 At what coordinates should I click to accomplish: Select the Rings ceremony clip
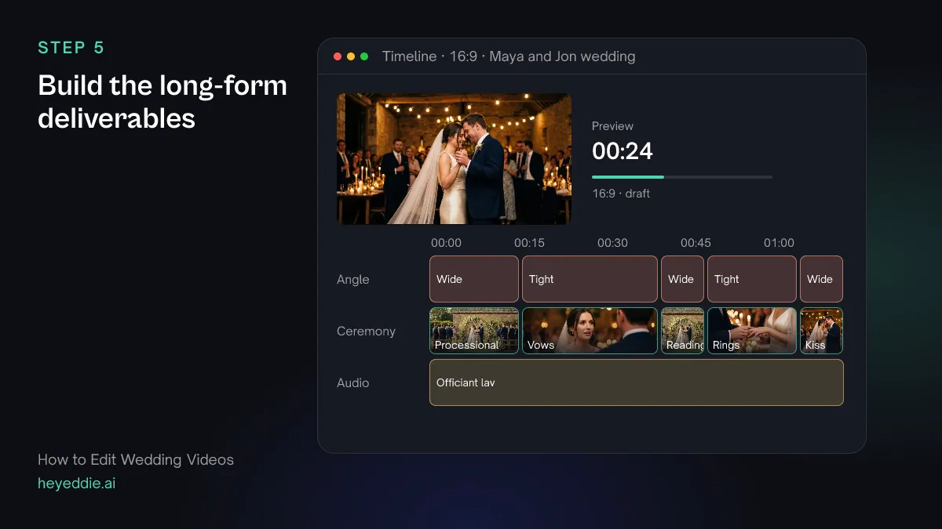pos(752,331)
